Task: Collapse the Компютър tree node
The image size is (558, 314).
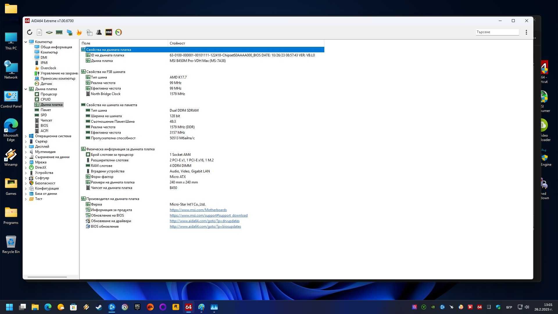Action: pos(26,42)
